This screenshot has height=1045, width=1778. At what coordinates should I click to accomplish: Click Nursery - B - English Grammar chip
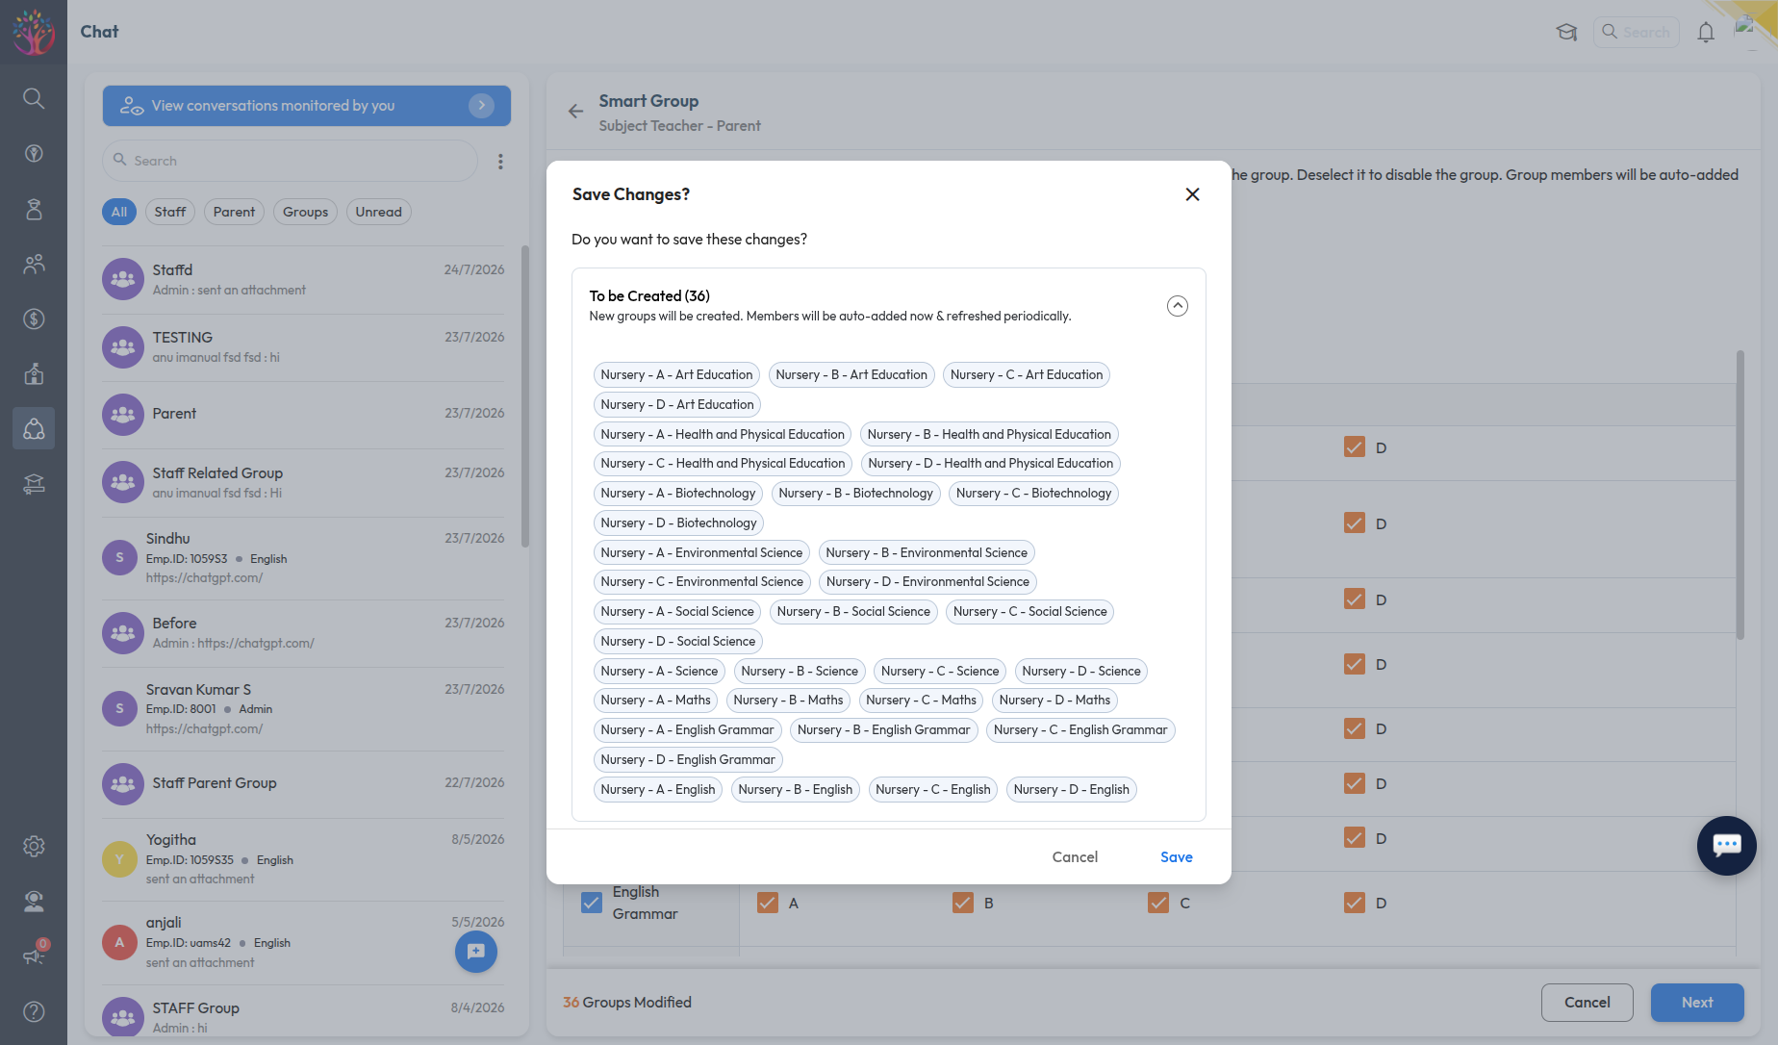point(884,730)
